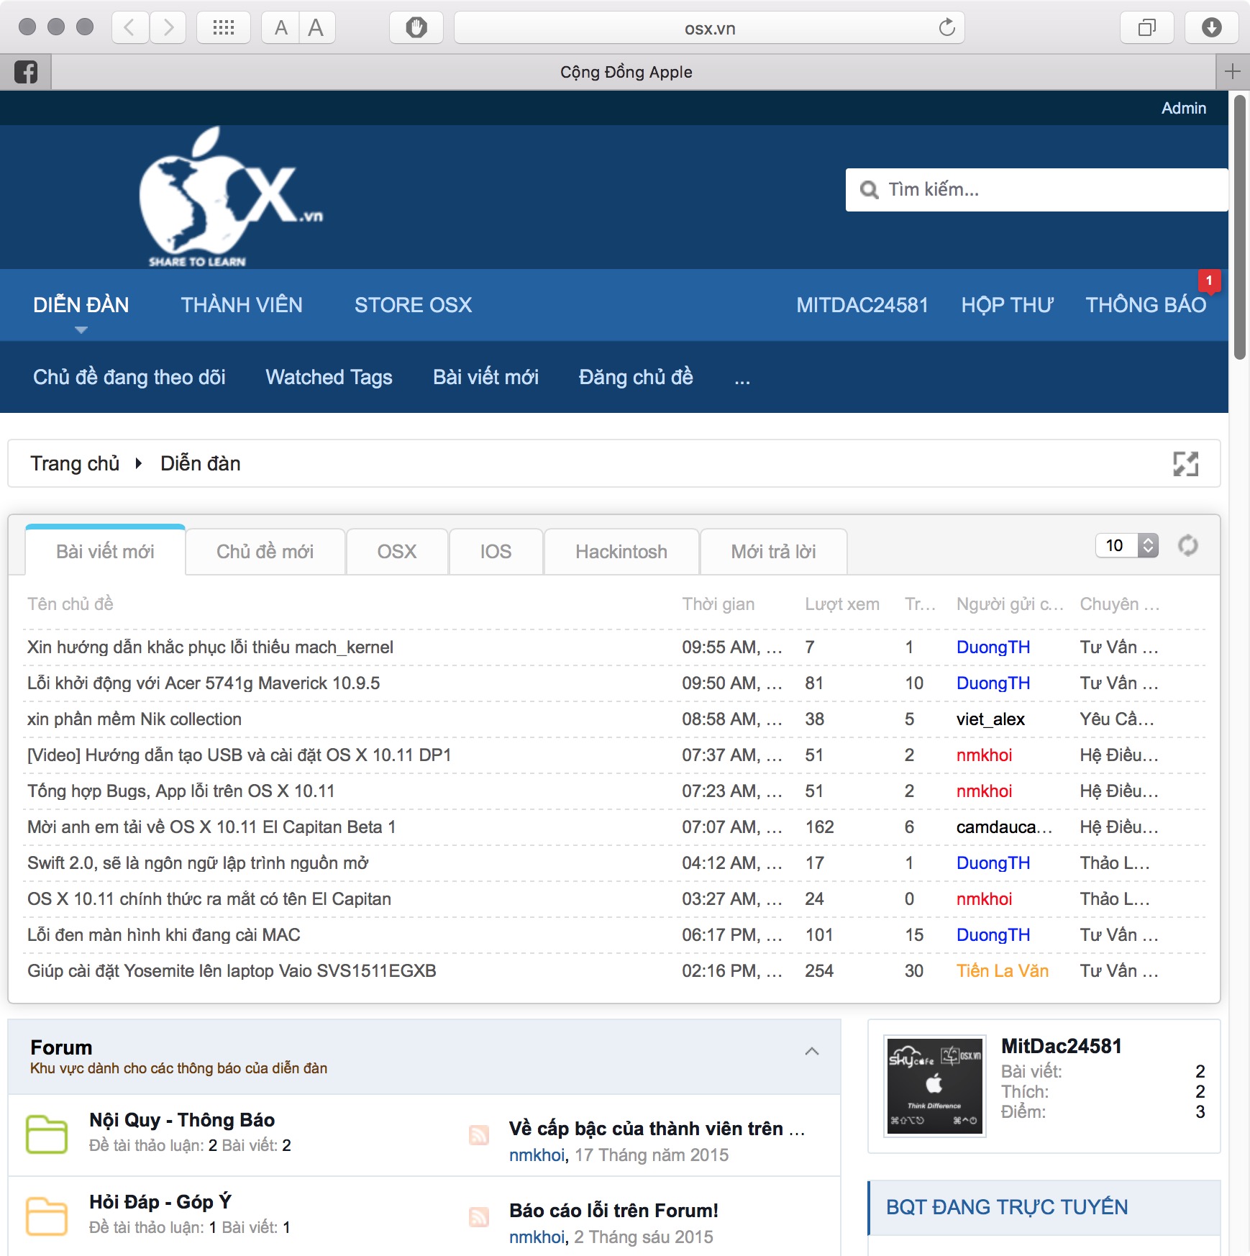Click MitDac24581 profile avatar thumbnail

pos(934,1086)
